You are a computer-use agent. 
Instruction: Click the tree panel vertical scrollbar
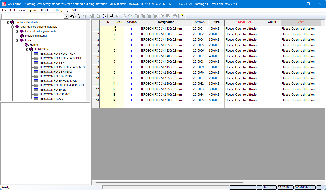tap(88, 38)
